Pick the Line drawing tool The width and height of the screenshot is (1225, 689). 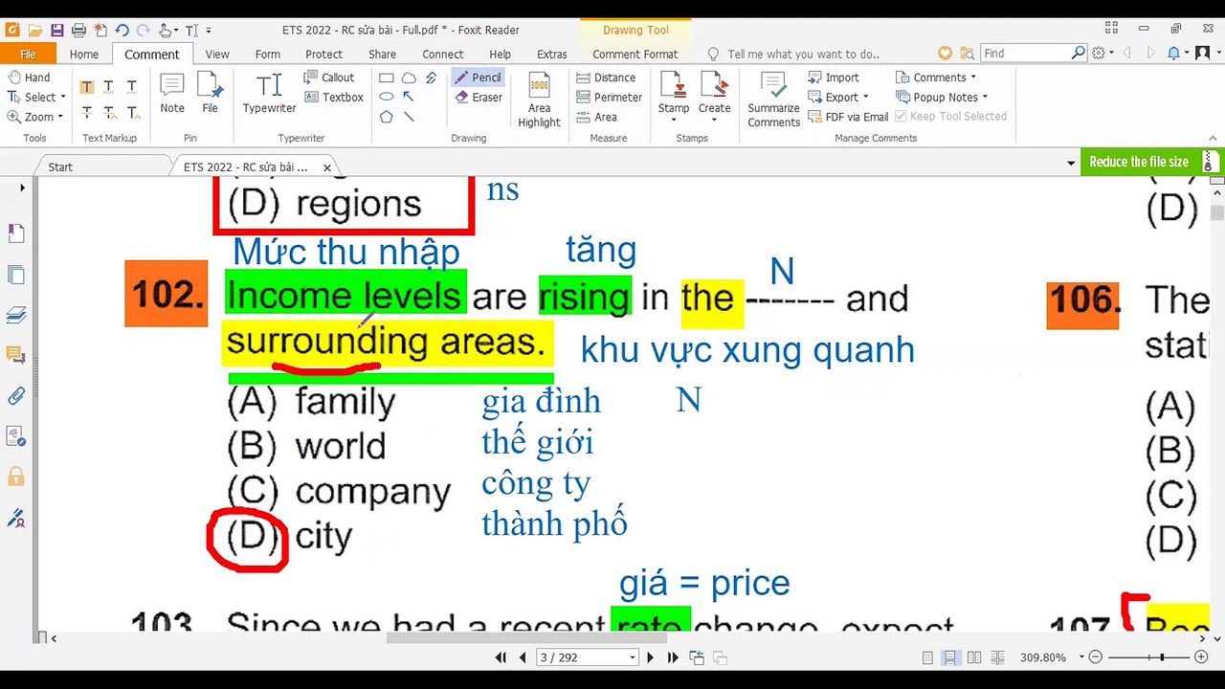click(409, 117)
